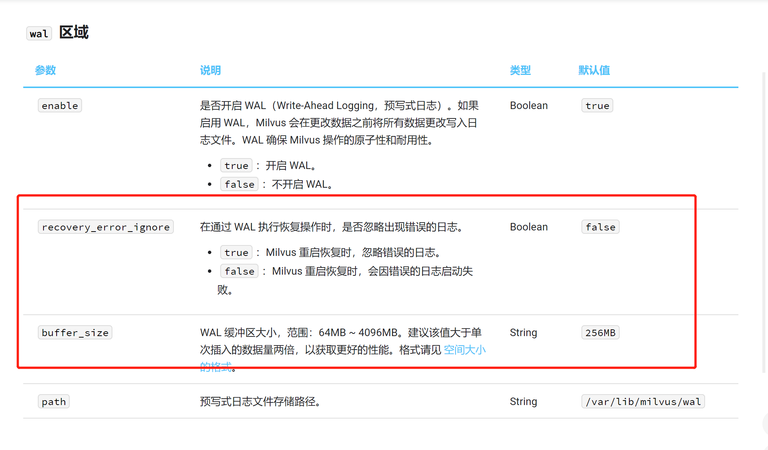Image resolution: width=768 pixels, height=450 pixels.
Task: Click the 类型 column header
Action: pyautogui.click(x=520, y=70)
